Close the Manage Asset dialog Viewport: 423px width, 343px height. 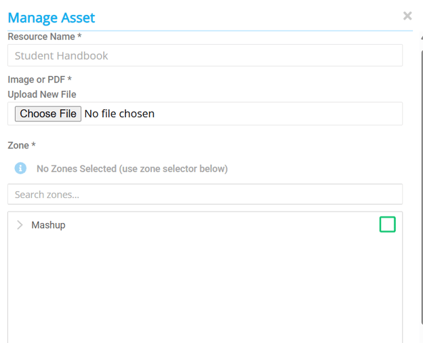coord(407,16)
